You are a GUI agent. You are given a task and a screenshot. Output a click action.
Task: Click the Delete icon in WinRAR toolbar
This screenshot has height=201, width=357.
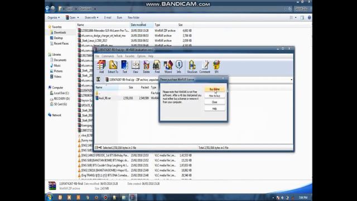click(x=146, y=67)
